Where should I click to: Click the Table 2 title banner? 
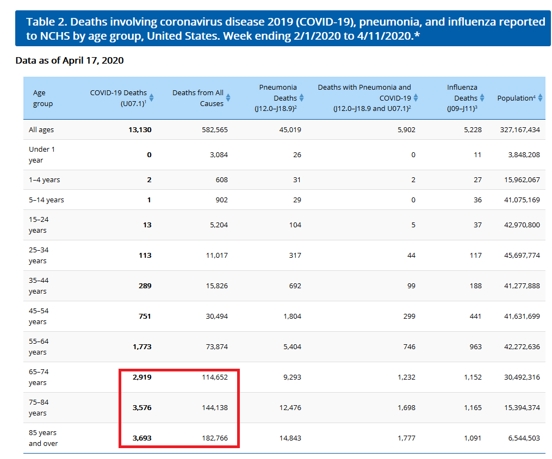coord(283,29)
